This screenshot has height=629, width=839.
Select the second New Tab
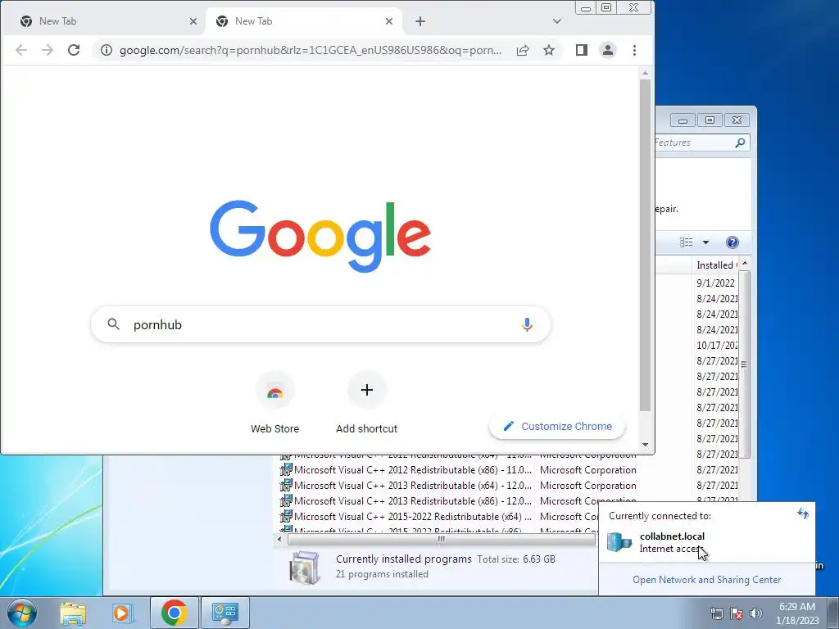305,21
